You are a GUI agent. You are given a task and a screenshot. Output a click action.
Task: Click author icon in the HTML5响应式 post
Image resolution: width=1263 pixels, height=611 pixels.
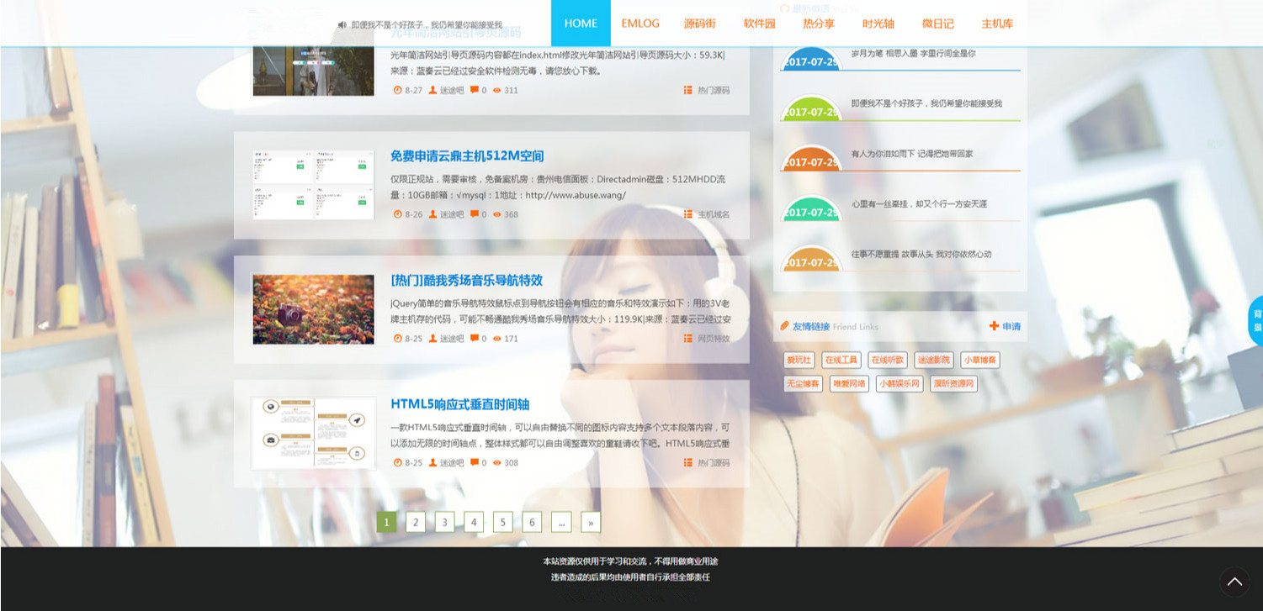pos(432,463)
